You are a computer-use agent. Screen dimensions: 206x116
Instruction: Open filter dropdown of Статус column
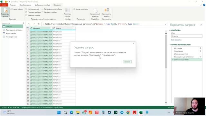[x=74, y=28]
